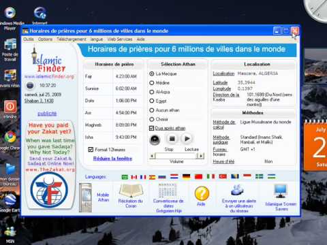Click the Méthode de calcul link
This screenshot has width=327, height=245.
pos(224,125)
